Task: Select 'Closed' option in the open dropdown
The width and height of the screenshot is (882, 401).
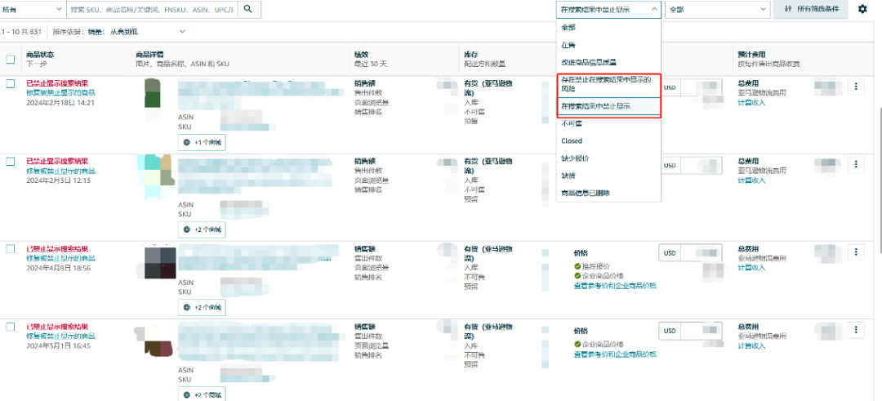Action: [572, 140]
